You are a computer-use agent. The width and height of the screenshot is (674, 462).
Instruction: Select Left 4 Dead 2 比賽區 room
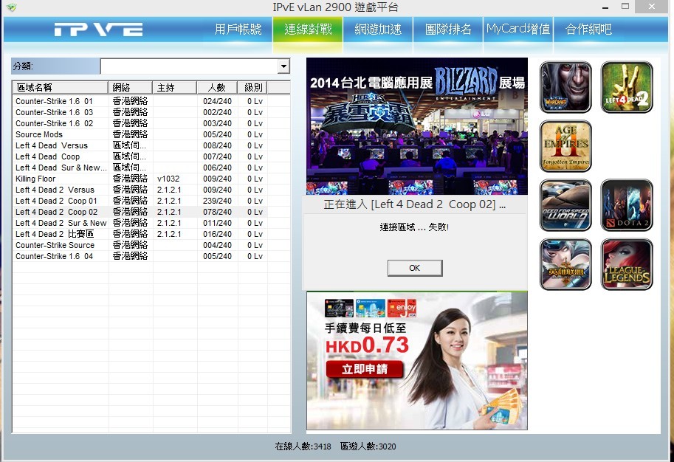pos(140,234)
